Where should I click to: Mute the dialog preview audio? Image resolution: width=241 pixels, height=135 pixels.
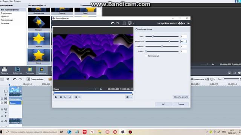click(127, 97)
